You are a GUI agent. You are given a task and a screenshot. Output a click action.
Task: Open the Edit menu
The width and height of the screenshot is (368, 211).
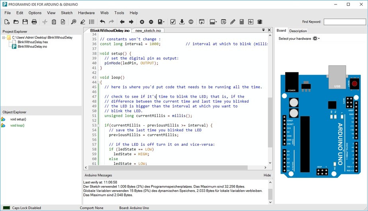click(20, 13)
